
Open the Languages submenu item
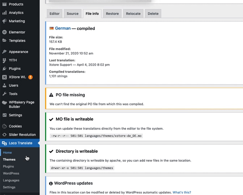pos(11,180)
